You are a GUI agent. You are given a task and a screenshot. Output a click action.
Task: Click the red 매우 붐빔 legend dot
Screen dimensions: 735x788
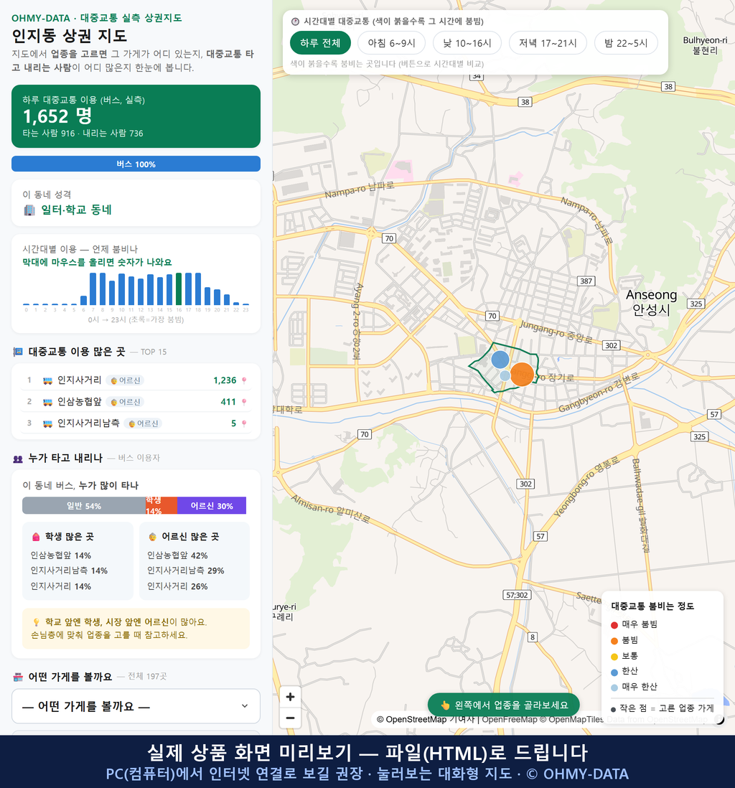tap(614, 624)
